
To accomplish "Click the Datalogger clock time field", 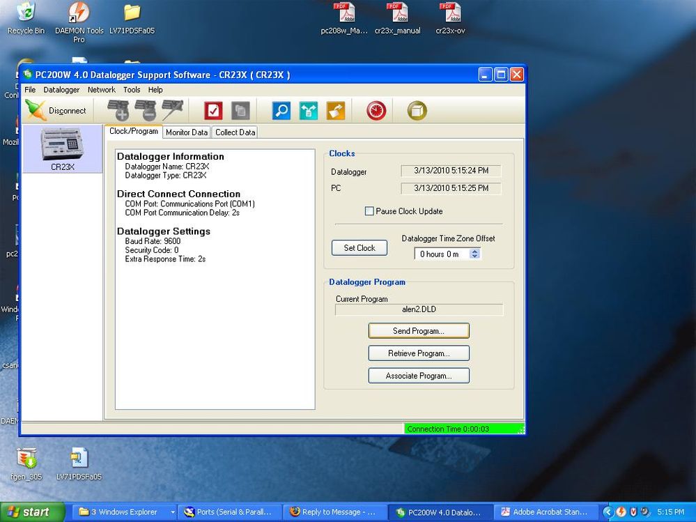I will [451, 171].
